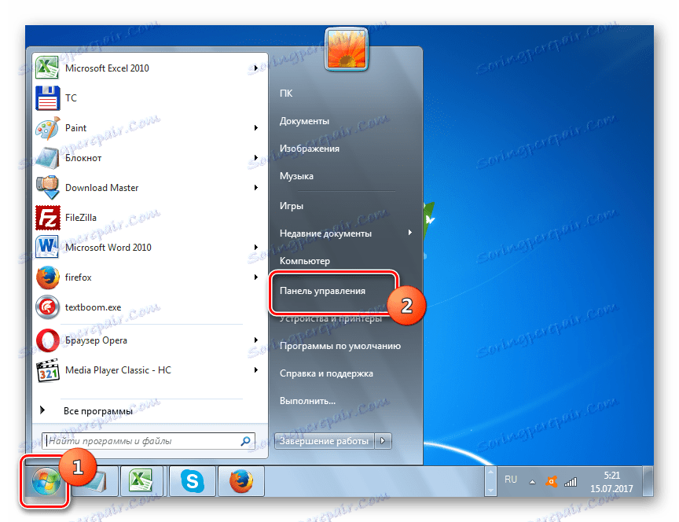Open the Музыка library

pos(296,176)
